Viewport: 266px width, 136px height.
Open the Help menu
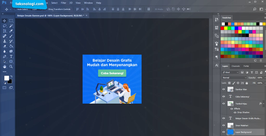(x=98, y=3)
